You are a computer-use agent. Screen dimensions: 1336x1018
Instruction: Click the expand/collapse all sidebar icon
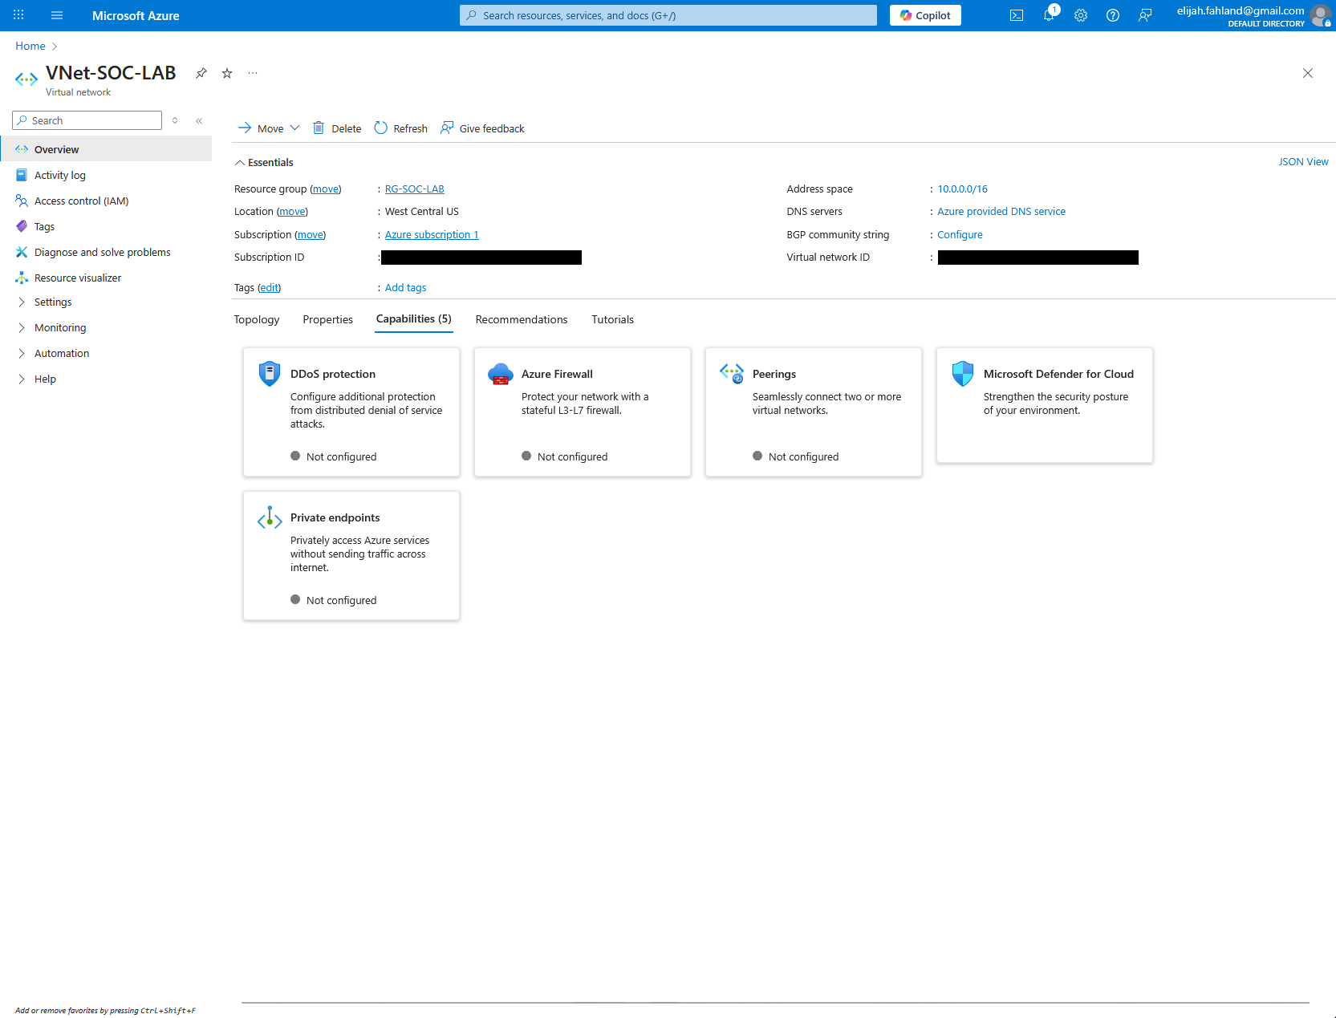[x=175, y=121]
